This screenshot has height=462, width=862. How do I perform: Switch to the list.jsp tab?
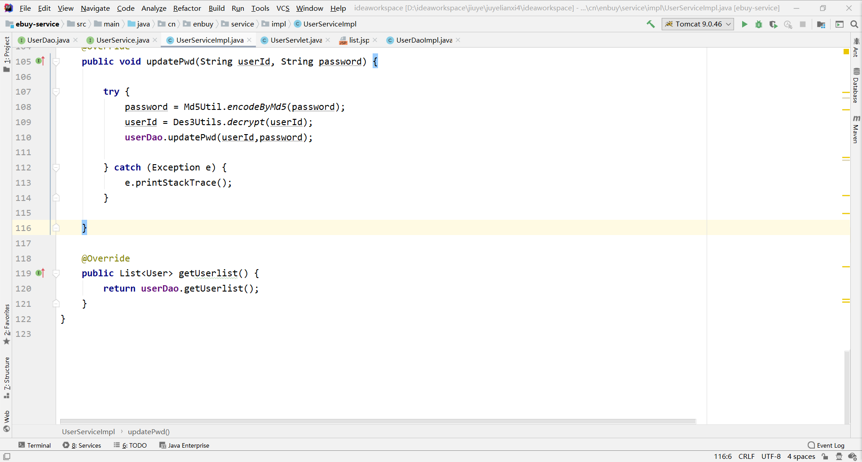point(359,40)
